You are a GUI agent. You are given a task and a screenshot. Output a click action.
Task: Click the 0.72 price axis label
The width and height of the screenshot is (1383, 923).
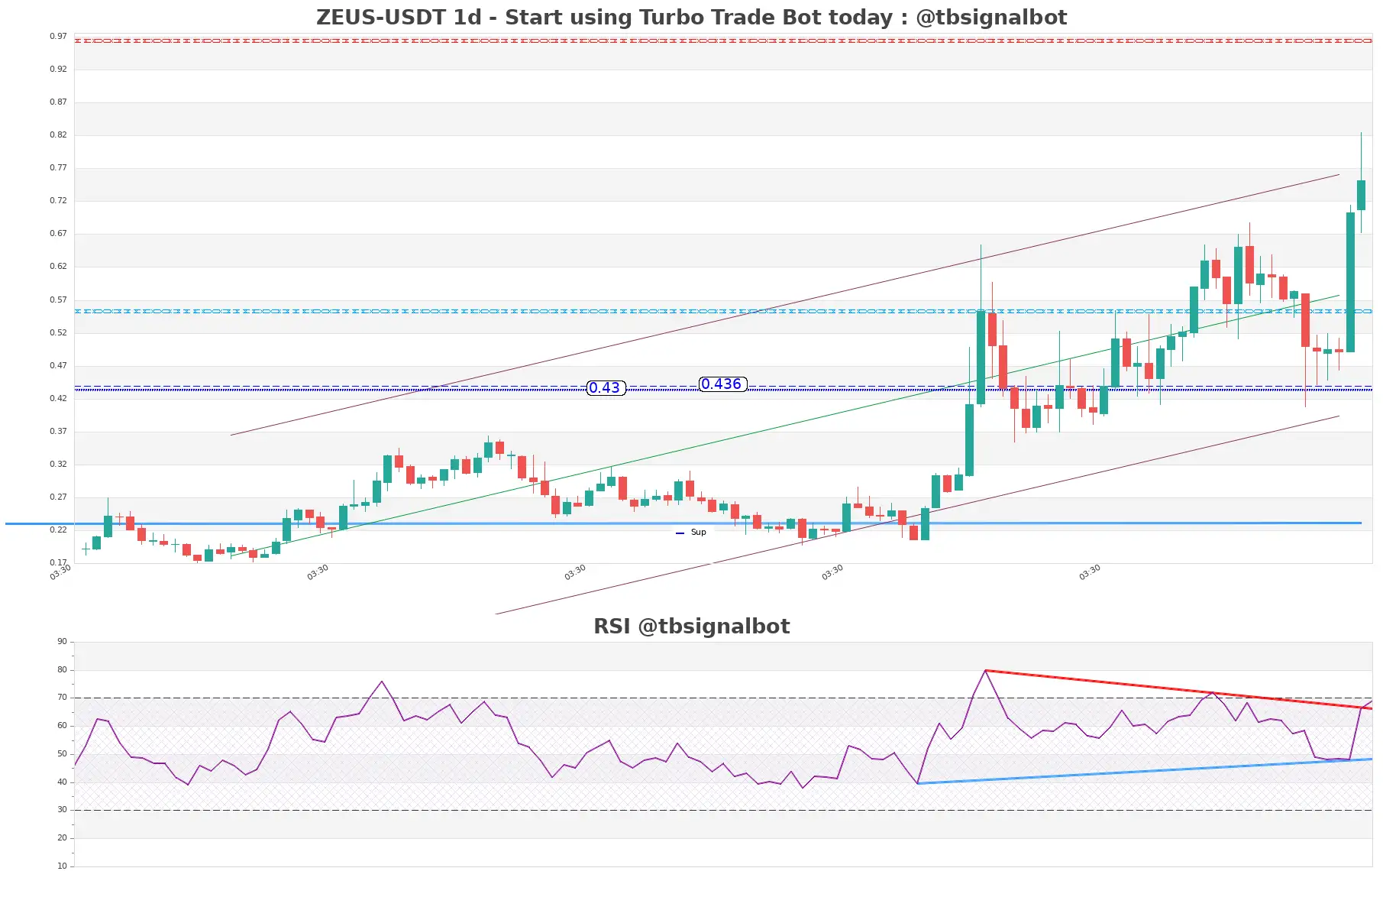pyautogui.click(x=58, y=201)
